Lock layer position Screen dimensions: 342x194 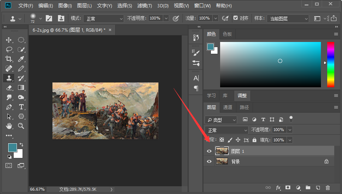[x=238, y=140]
